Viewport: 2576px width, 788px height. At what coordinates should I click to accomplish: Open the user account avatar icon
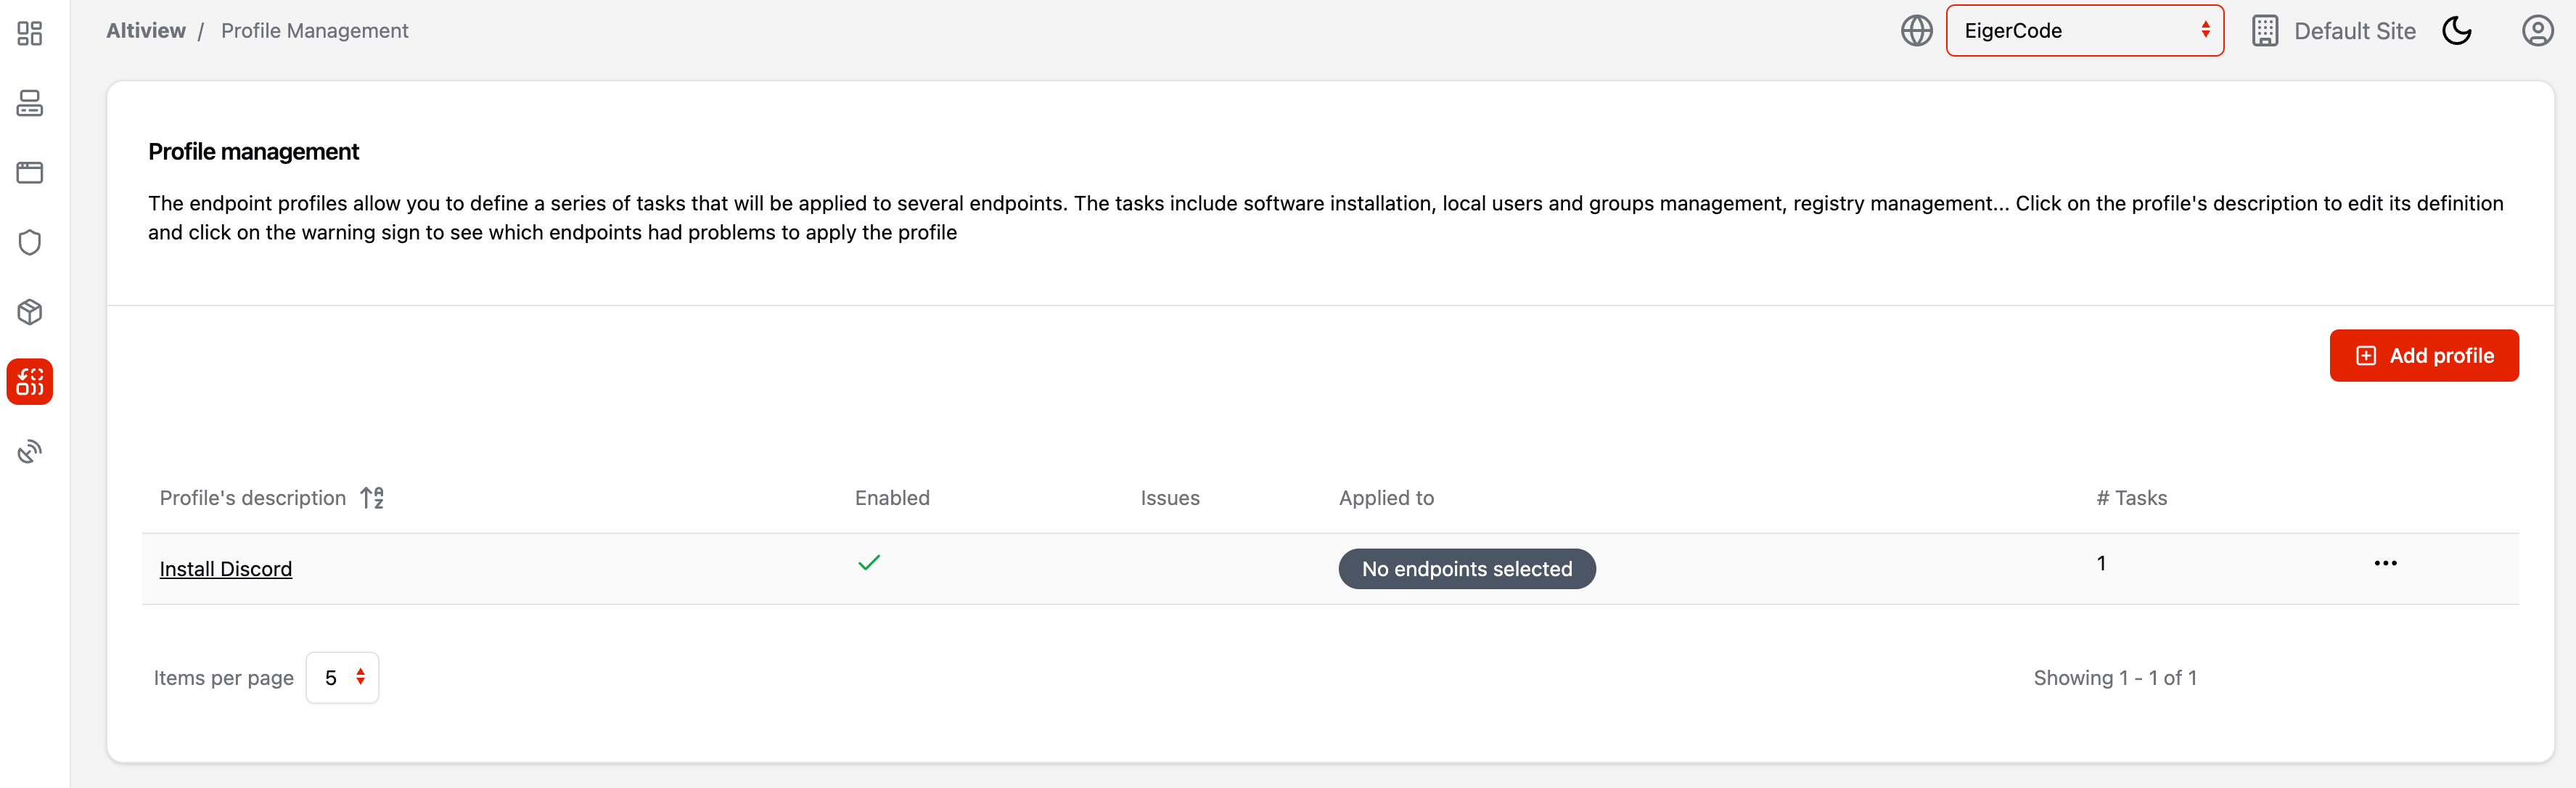point(2536,31)
